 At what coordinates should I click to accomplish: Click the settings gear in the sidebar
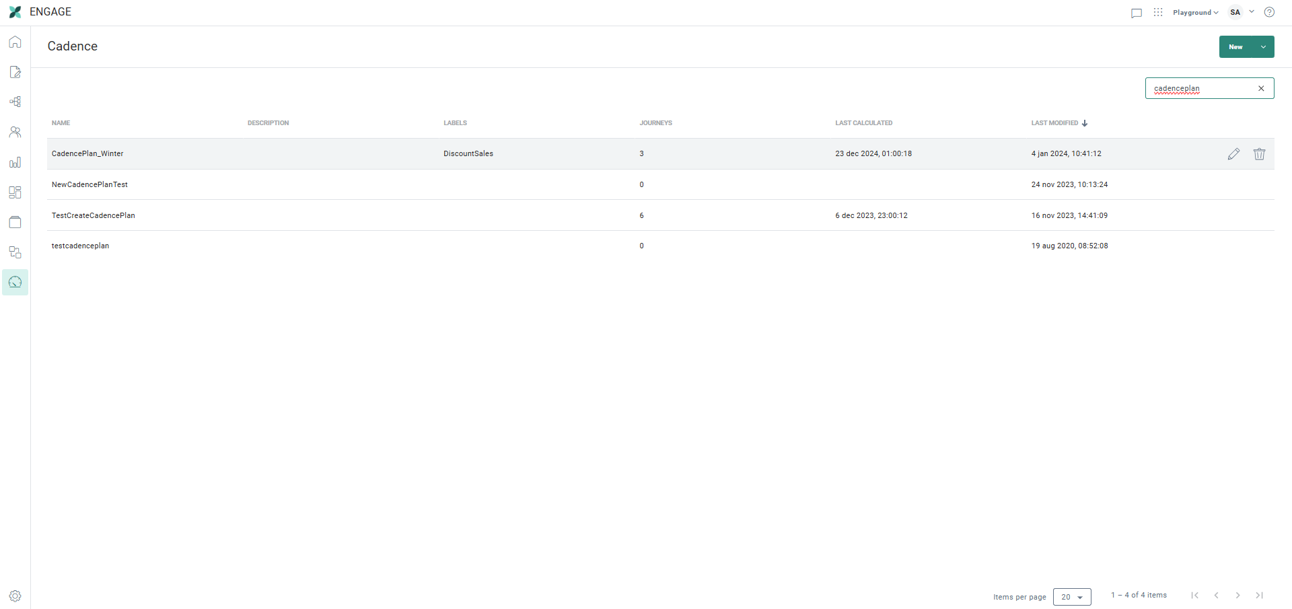(x=15, y=596)
